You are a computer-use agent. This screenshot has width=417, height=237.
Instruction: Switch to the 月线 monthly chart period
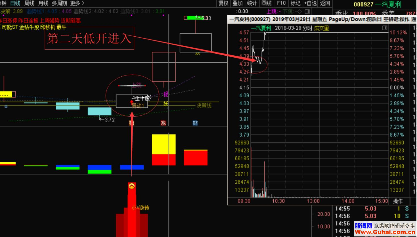point(43,3)
